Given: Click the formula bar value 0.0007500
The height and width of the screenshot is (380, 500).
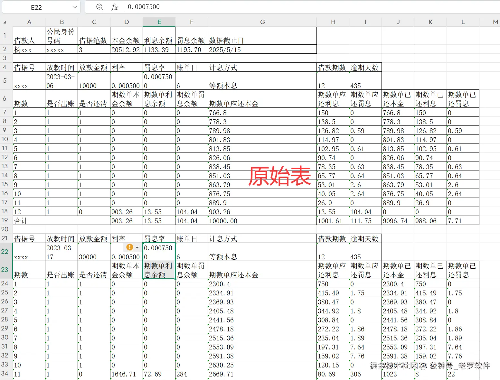Looking at the screenshot, I should pyautogui.click(x=144, y=7).
